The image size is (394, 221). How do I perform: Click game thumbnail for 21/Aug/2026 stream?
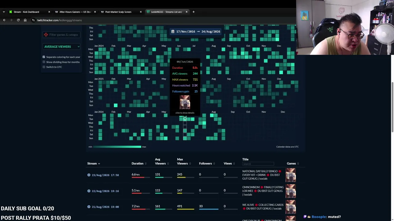click(291, 207)
